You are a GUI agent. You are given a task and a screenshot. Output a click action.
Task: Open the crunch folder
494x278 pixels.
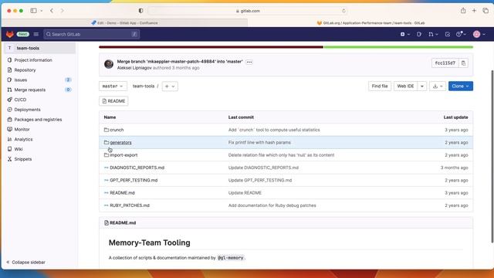(117, 130)
